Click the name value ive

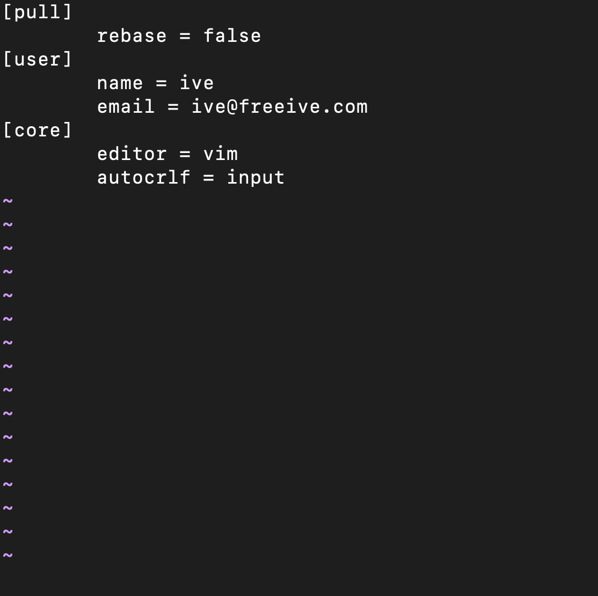click(197, 83)
